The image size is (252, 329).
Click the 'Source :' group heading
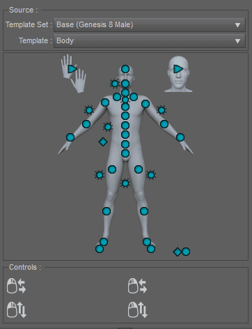click(x=23, y=10)
